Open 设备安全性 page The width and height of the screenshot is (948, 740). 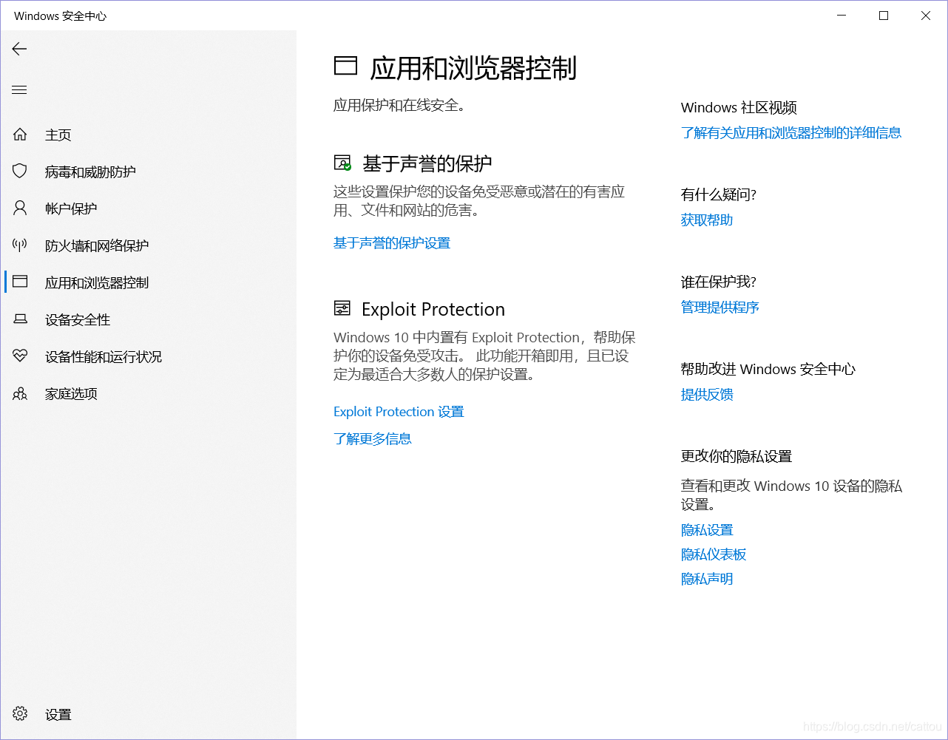78,319
